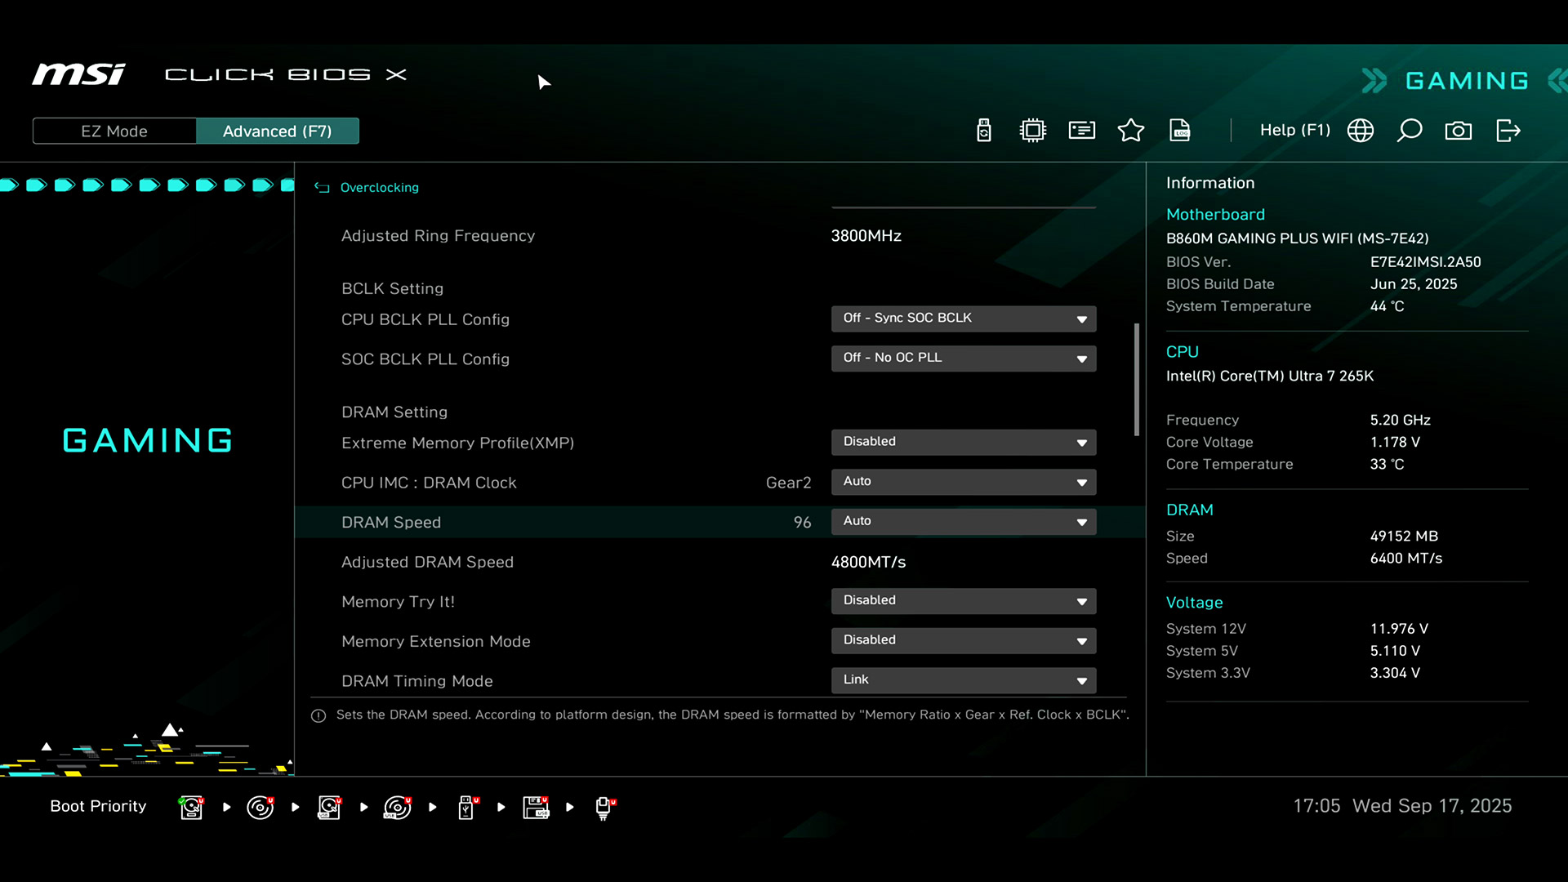Click the exit icon at top right
This screenshot has height=882, width=1568.
(x=1508, y=131)
